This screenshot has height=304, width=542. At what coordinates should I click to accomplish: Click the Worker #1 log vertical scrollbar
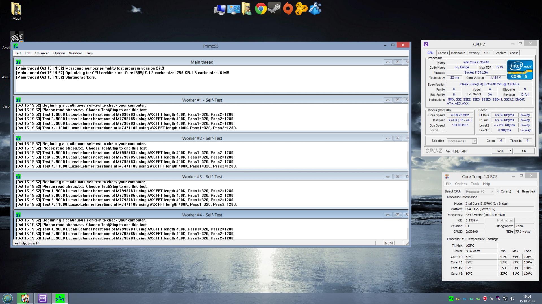tap(408, 119)
